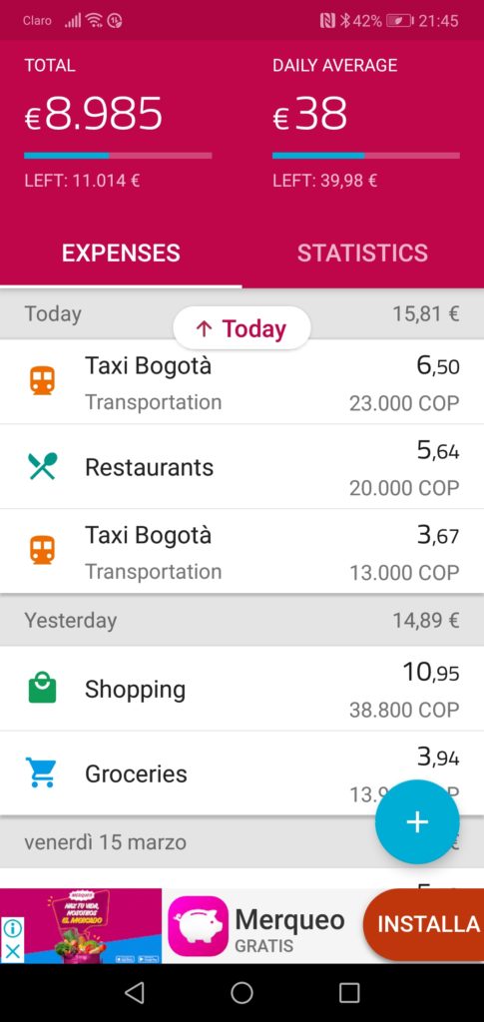Open the Shopping 10,95 expense entry

tap(242, 689)
